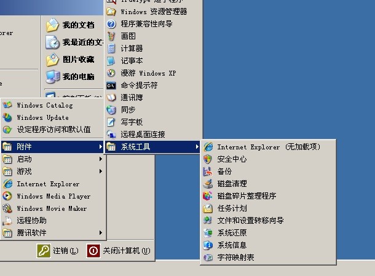This screenshot has height=276, width=375.
Task: Expand arrow next to 游戏
Action: (x=101, y=172)
